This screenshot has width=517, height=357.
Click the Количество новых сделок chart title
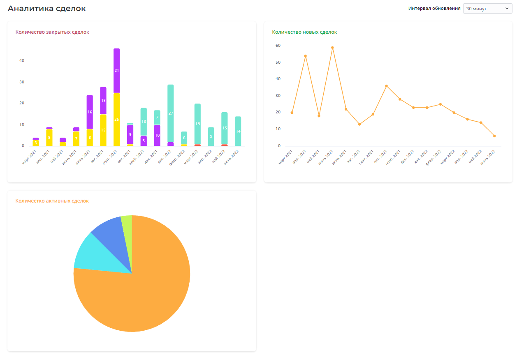pyautogui.click(x=304, y=32)
